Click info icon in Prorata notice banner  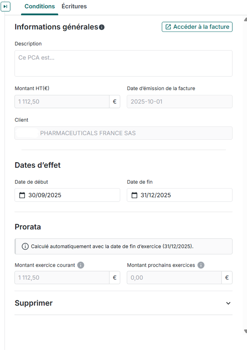click(x=25, y=246)
